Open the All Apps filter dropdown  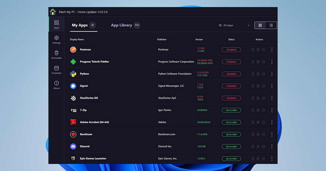(234, 25)
